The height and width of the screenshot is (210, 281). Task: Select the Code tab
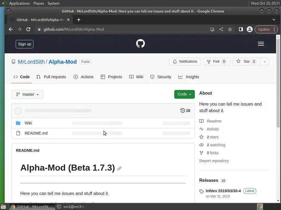[21, 77]
